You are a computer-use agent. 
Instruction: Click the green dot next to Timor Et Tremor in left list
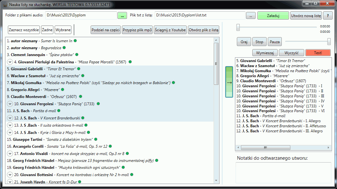point(79,69)
